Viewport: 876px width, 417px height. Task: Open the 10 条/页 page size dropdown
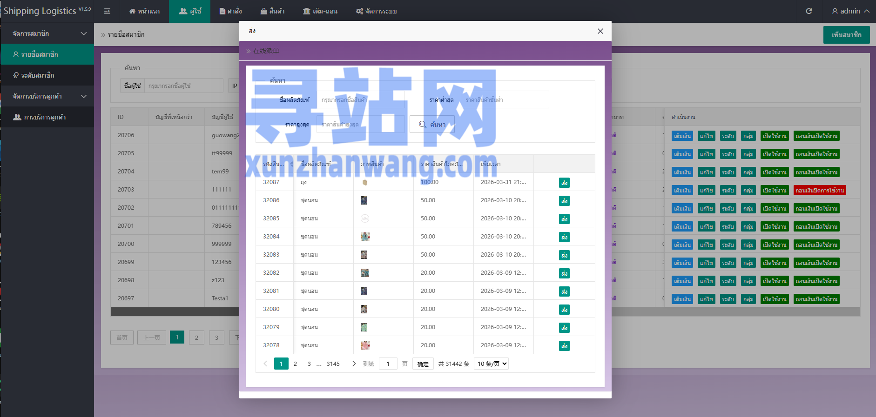coord(491,364)
